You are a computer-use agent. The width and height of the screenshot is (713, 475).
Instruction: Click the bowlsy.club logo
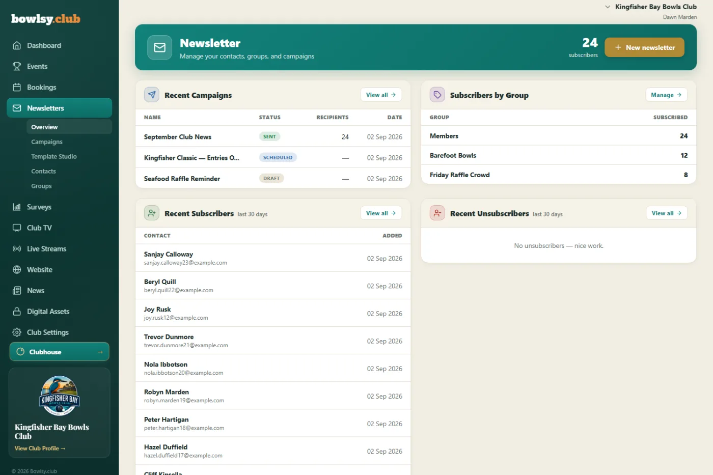(46, 19)
